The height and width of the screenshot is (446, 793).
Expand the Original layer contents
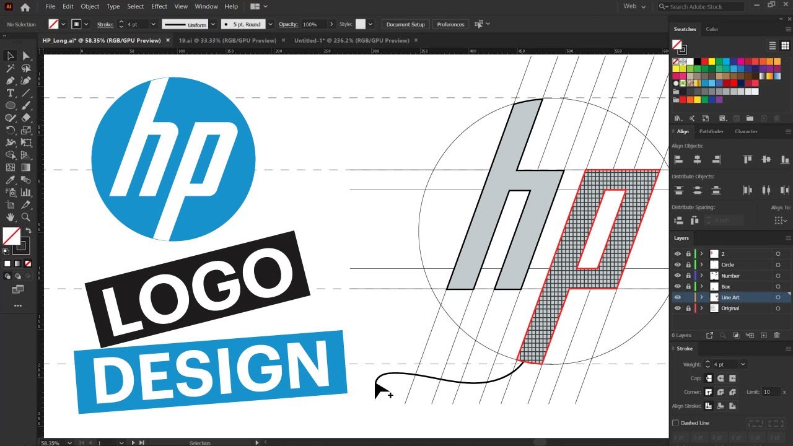[702, 308]
